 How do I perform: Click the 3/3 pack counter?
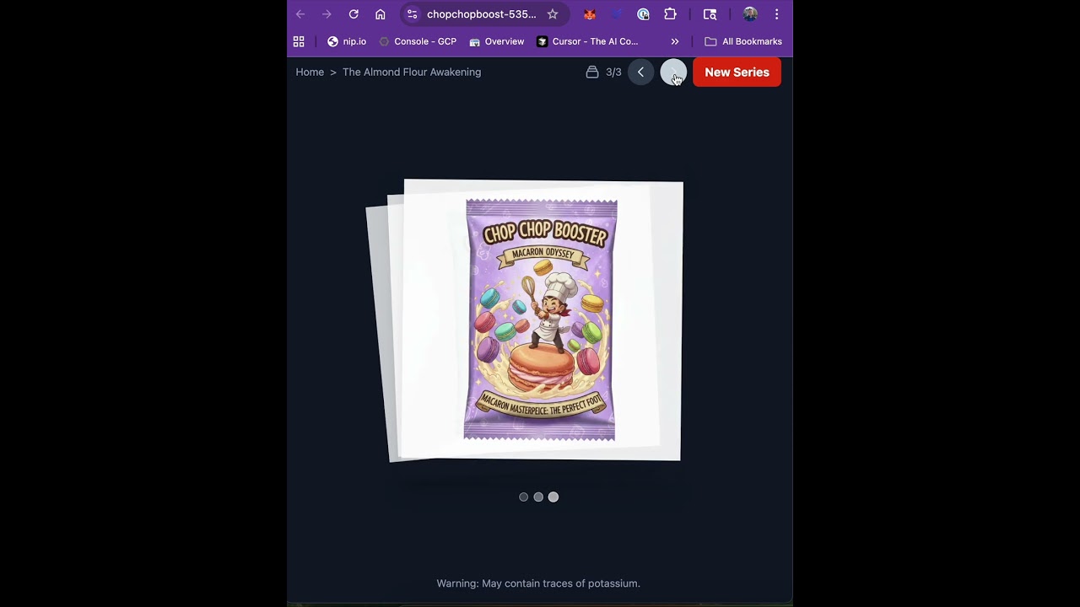[x=613, y=73]
